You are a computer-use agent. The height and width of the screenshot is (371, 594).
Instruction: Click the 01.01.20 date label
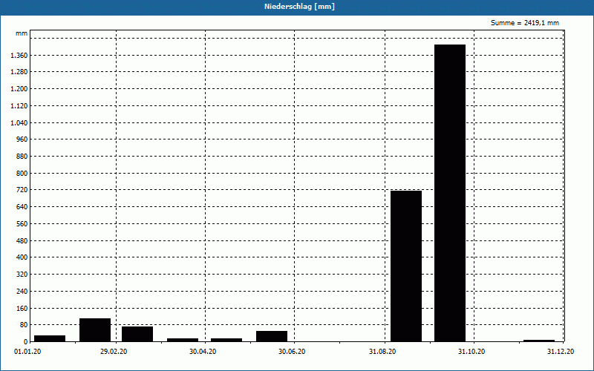point(28,352)
